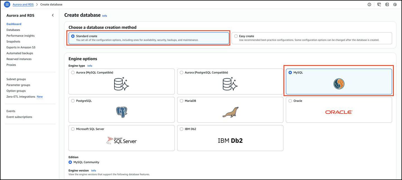
Task: Click the Oracle logo
Action: pyautogui.click(x=339, y=112)
